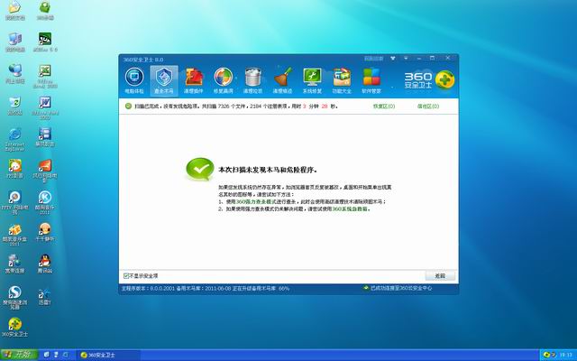Click the first quick launch icon
Viewport: 577px width, 361px height.
[46, 355]
